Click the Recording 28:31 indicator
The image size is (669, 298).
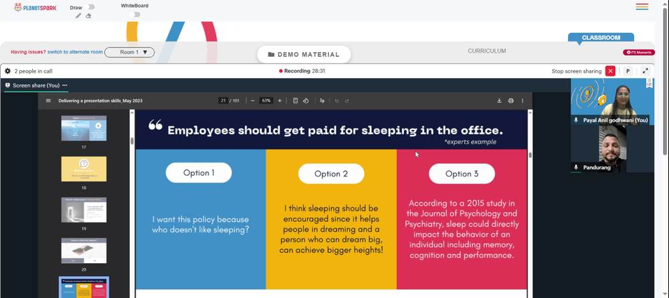[302, 71]
